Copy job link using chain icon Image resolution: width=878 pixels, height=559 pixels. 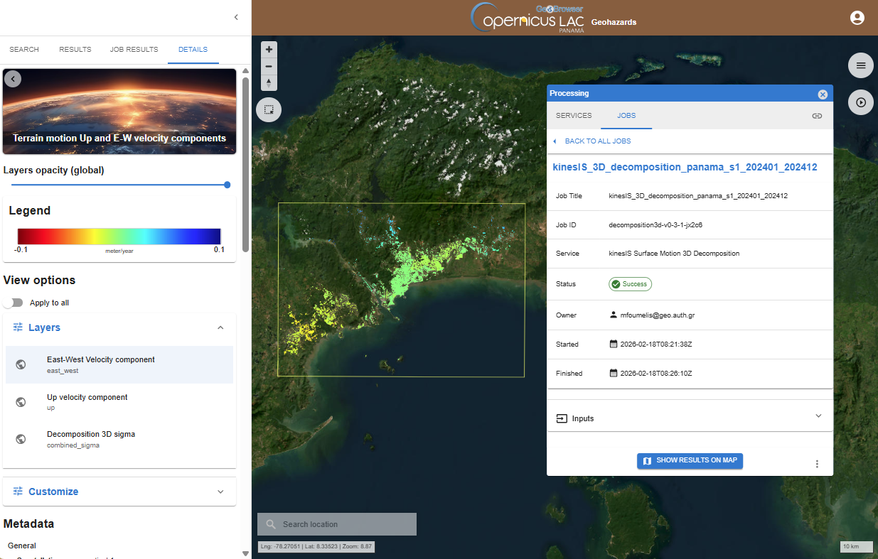pyautogui.click(x=817, y=116)
